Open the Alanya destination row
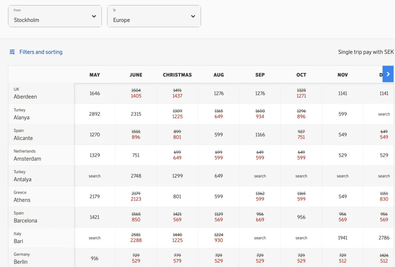Image resolution: width=395 pixels, height=267 pixels. pyautogui.click(x=41, y=114)
